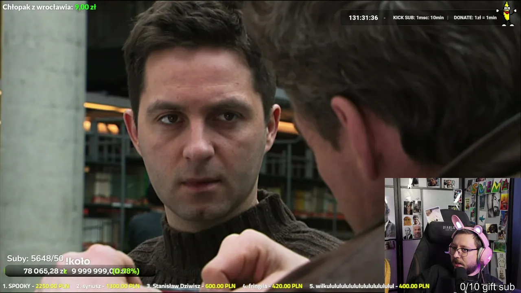The height and width of the screenshot is (293, 521).
Task: Click the "KICK SUB: 1msc: 10min" text
Action: [418, 18]
